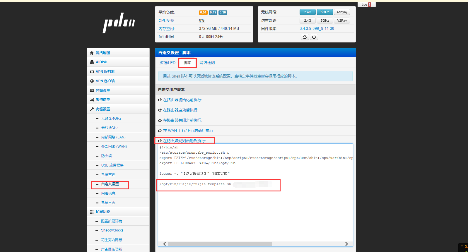The width and height of the screenshot is (468, 252).
Task: Toggle the wireless 5GHz button
Action: pyautogui.click(x=325, y=12)
